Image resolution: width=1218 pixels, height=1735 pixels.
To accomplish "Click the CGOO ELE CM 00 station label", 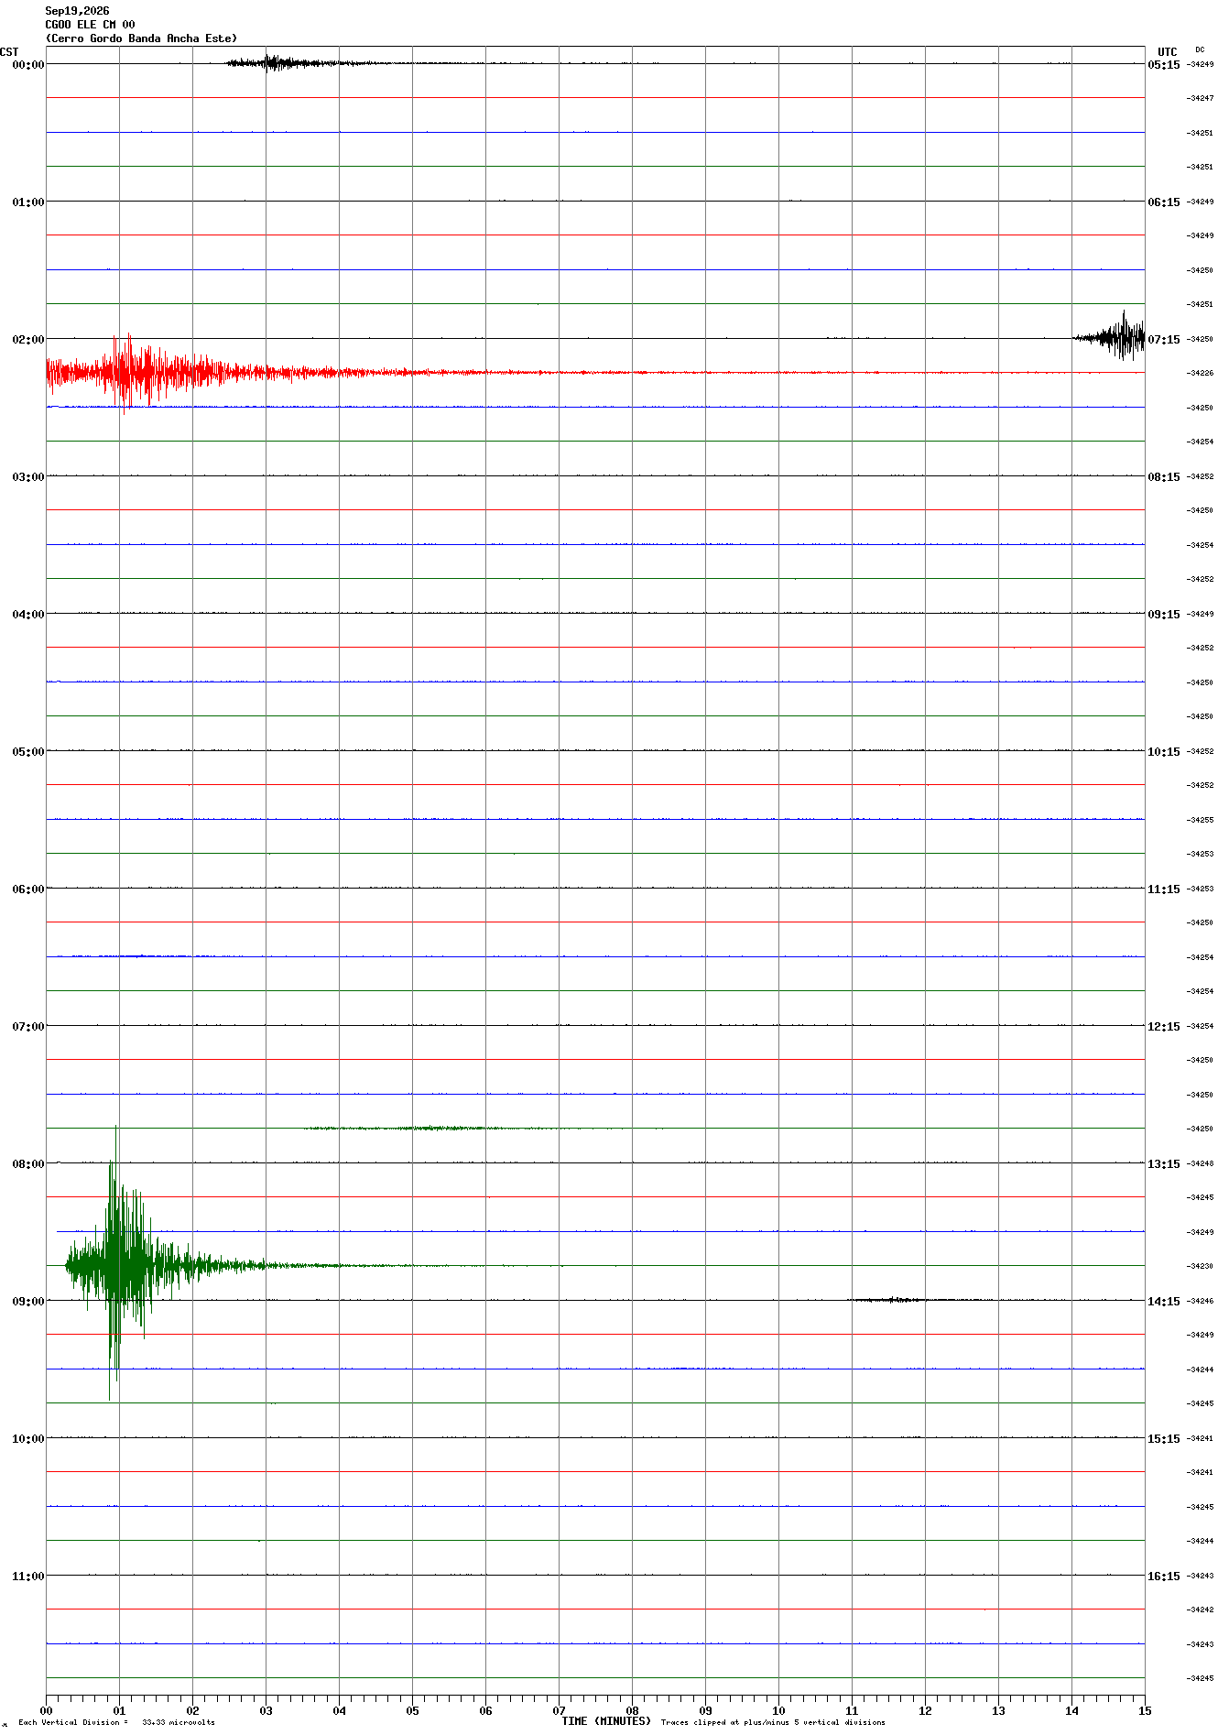I will click(90, 25).
